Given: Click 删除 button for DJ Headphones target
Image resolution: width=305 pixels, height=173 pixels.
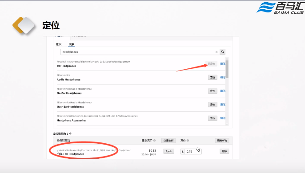Looking at the screenshot, I should click(224, 151).
